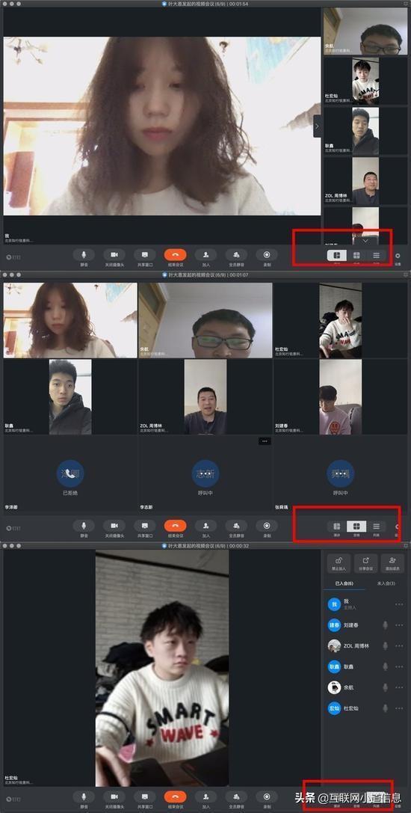This screenshot has width=411, height=813.
Task: Toggle 余航's microphone in participant list
Action: pyautogui.click(x=385, y=687)
